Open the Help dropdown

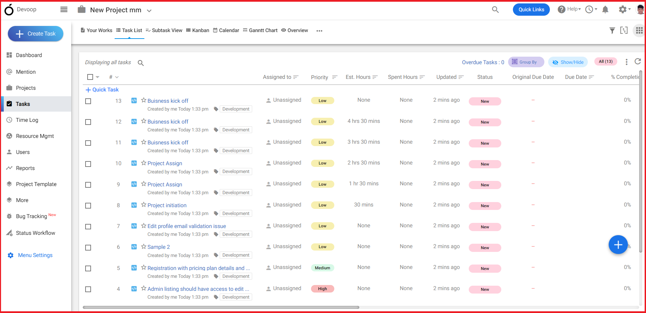(x=569, y=9)
